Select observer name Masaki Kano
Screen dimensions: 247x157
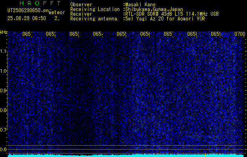click(140, 5)
